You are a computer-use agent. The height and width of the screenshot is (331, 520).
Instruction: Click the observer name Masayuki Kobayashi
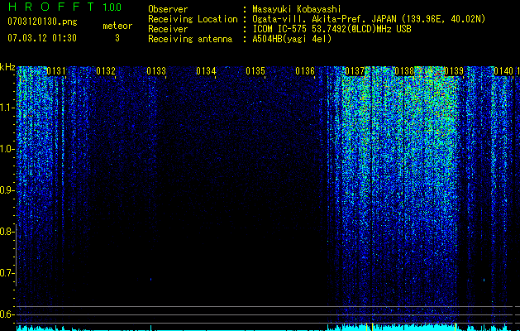297,9
